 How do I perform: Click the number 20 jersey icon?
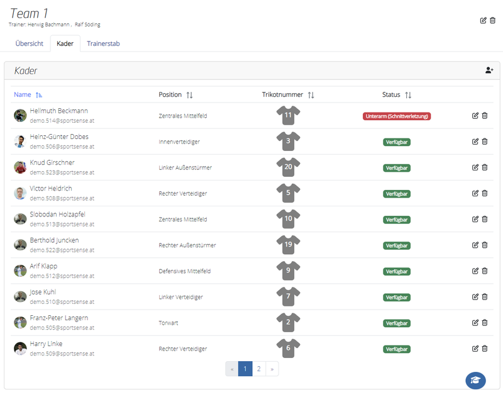[x=288, y=167]
